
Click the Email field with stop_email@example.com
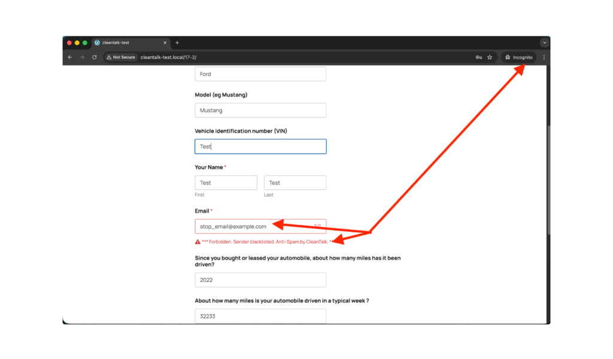251,226
